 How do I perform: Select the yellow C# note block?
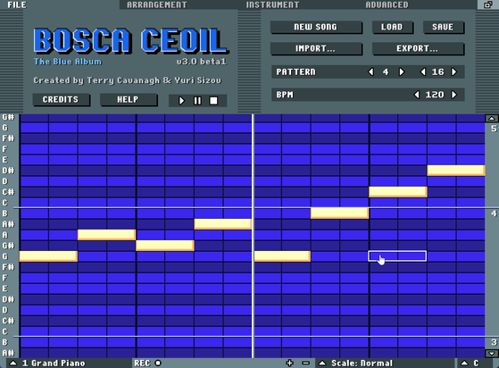coord(398,192)
